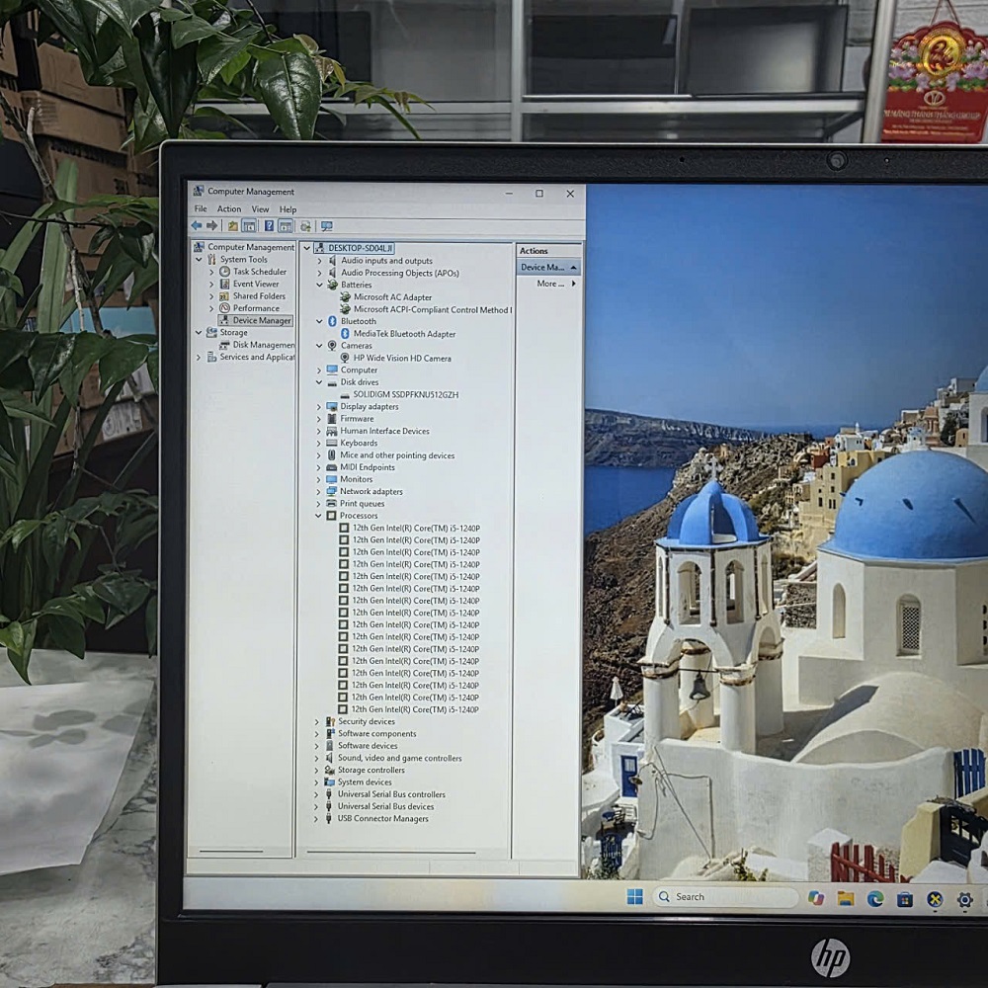The width and height of the screenshot is (988, 988).
Task: Click the toolbar icon left of the Scan monitor
Action: [x=305, y=227]
